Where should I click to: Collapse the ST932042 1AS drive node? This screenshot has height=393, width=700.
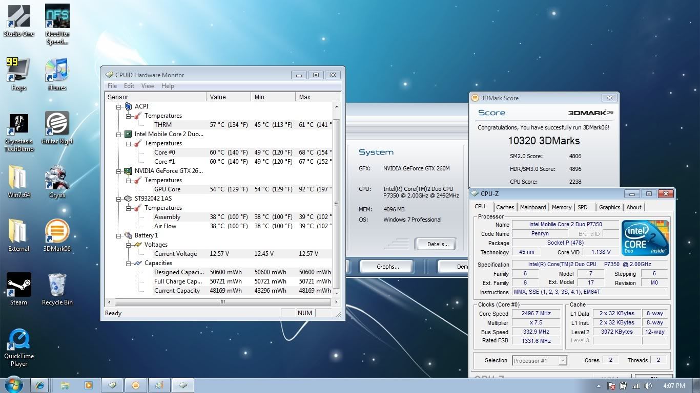pyautogui.click(x=119, y=199)
